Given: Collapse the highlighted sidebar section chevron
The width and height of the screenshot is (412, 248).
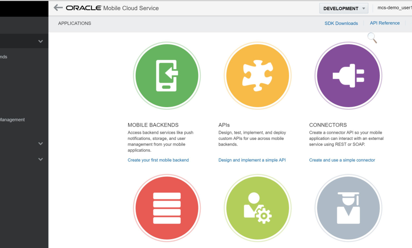Looking at the screenshot, I should pos(41,42).
